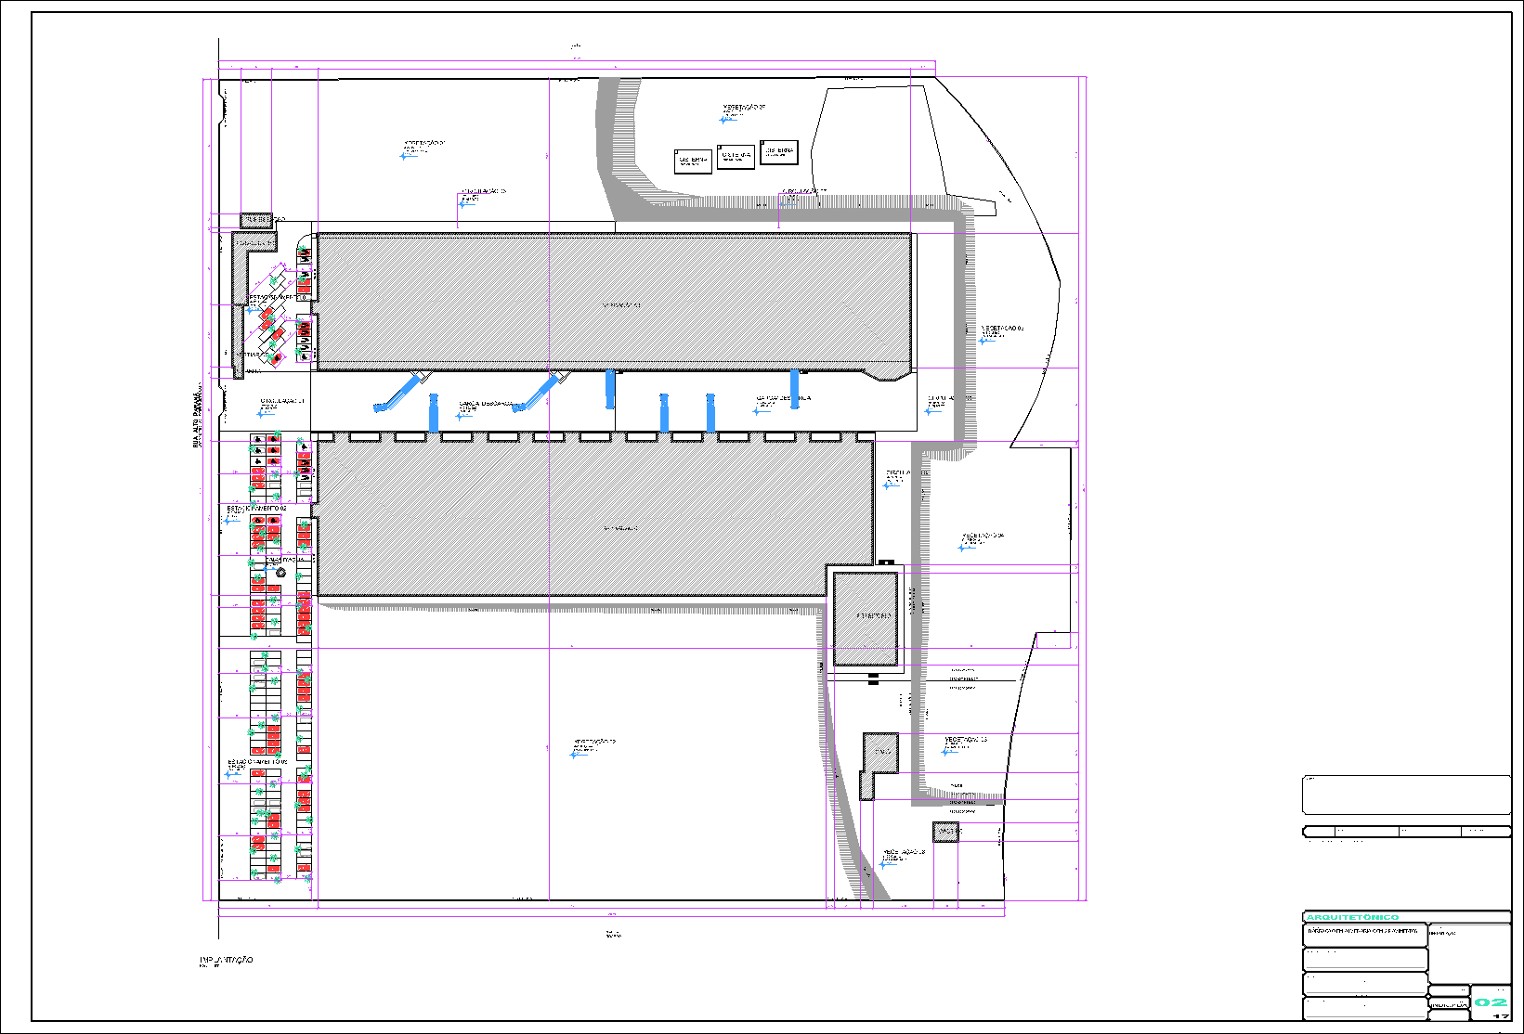
Task: Click the L-shaped hatched building at bottom right
Action: click(879, 758)
